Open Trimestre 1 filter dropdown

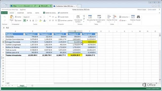(38, 34)
